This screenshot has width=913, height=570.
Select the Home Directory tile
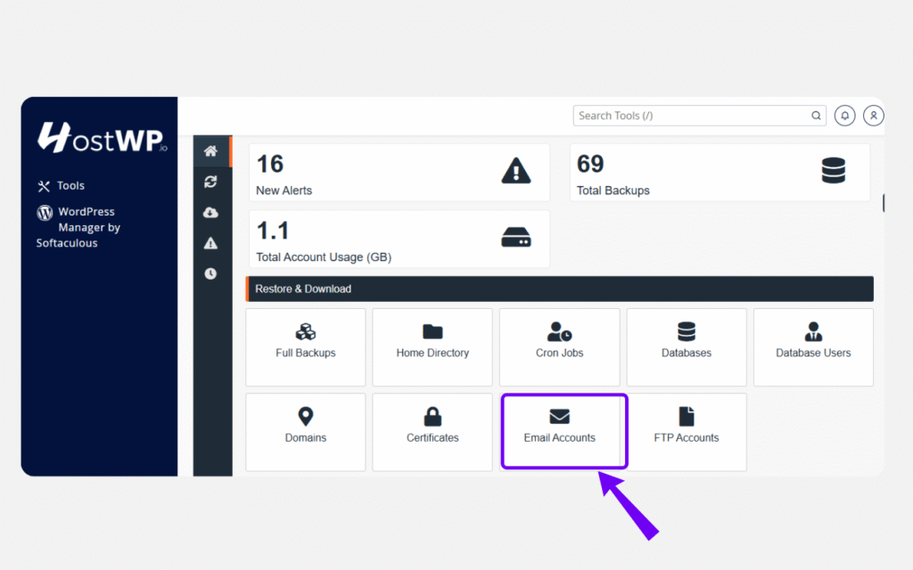point(432,346)
